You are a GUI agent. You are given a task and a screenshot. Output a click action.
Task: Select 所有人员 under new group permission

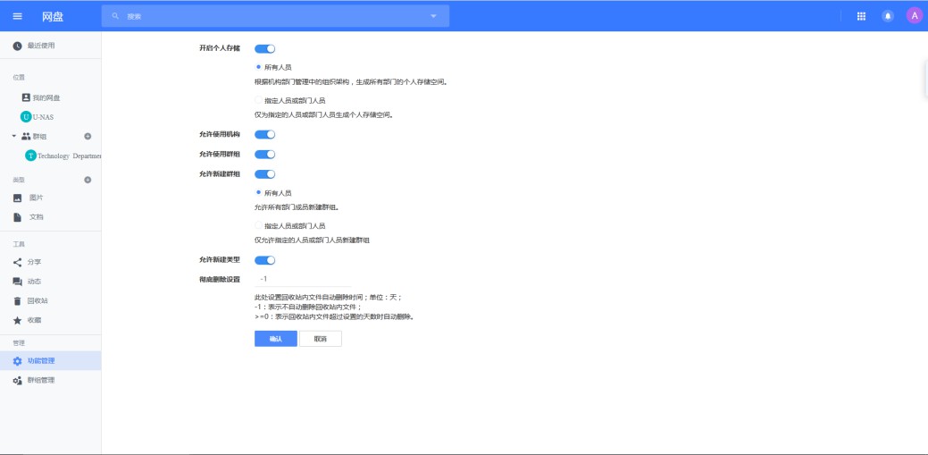click(258, 192)
